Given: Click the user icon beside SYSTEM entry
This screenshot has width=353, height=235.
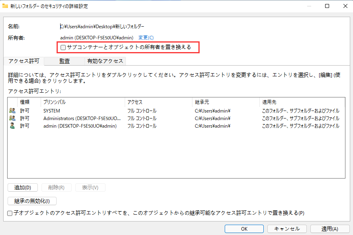Looking at the screenshot, I should click(x=12, y=111).
